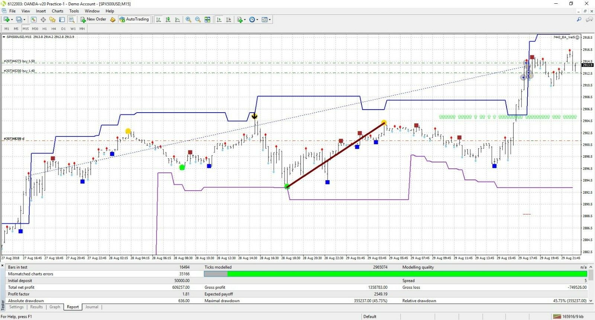Switch to line chart mode
The image size is (595, 320).
coord(177,19)
